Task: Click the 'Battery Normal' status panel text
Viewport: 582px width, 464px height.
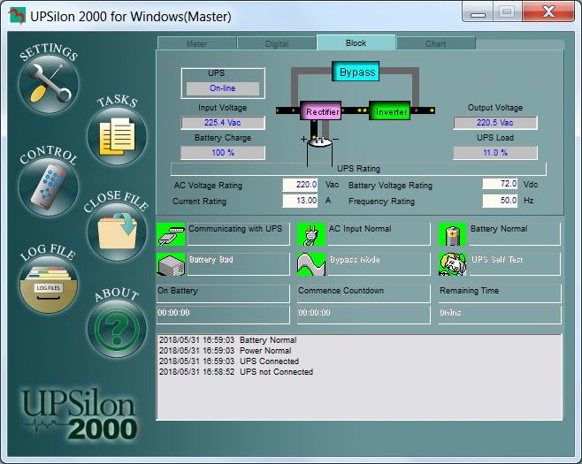Action: click(x=499, y=229)
